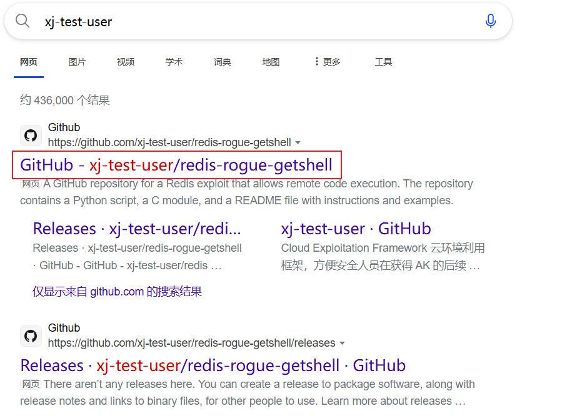Screen dimensions: 567x416
Task: Switch to the 学术 tab
Action: pos(174,62)
